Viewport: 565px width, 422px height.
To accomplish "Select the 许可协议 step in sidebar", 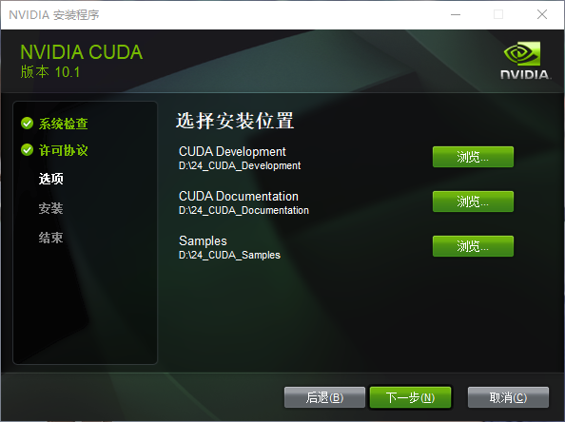I will 64,150.
